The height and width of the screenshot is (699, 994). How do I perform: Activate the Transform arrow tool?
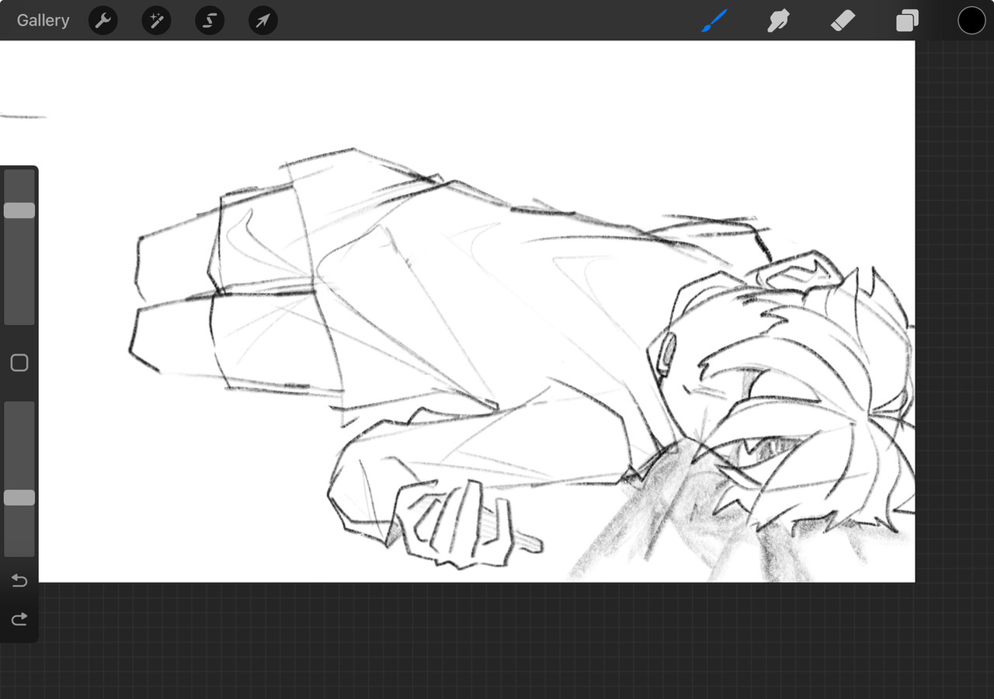click(x=263, y=20)
